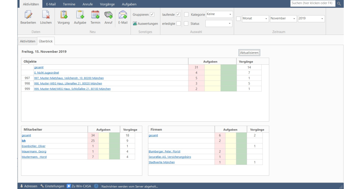Open Stadtwerke München company link
The height and width of the screenshot is (189, 361).
(x=162, y=162)
